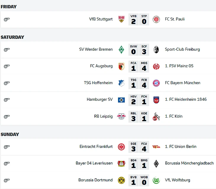Open the SGE 3 – FCU 4 scorebox
The width and height of the screenshot is (216, 189).
point(139,147)
